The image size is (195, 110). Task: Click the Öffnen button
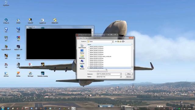[x=129, y=74]
